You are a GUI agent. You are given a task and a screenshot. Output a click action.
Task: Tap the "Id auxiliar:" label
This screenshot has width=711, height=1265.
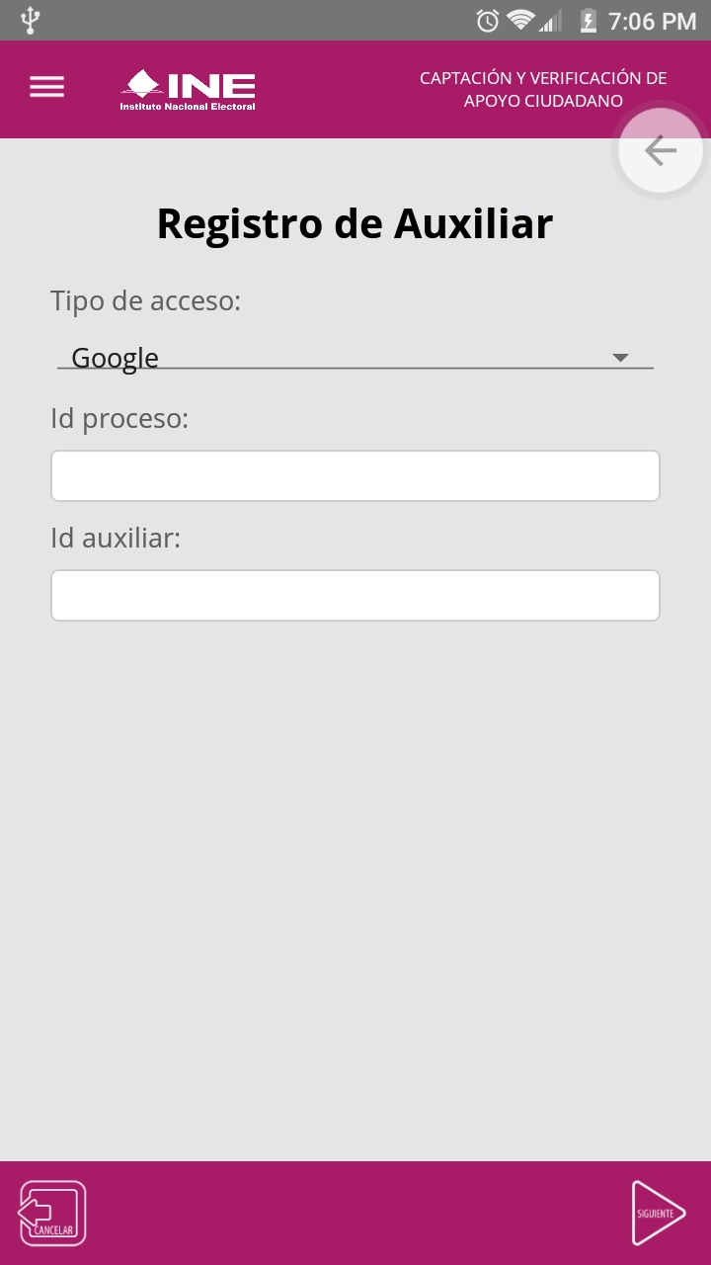pos(116,539)
